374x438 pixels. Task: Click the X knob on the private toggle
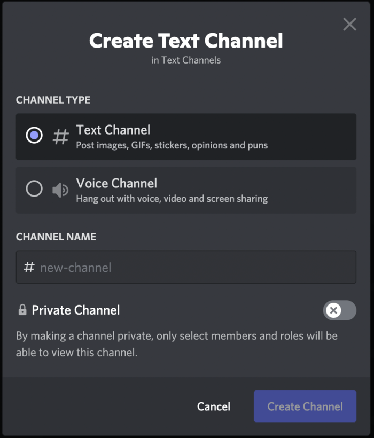[x=333, y=310]
